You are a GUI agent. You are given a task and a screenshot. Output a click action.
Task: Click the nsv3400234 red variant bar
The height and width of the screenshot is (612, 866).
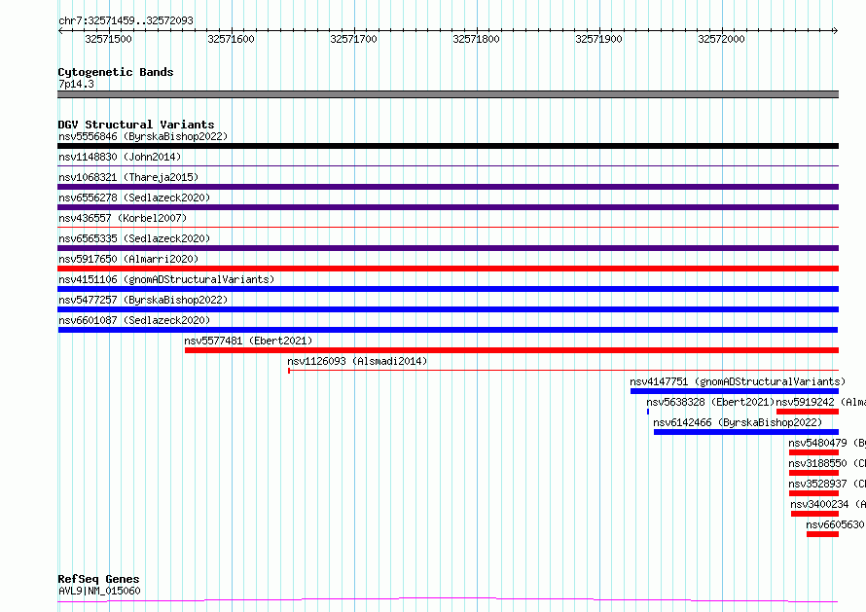pos(814,514)
